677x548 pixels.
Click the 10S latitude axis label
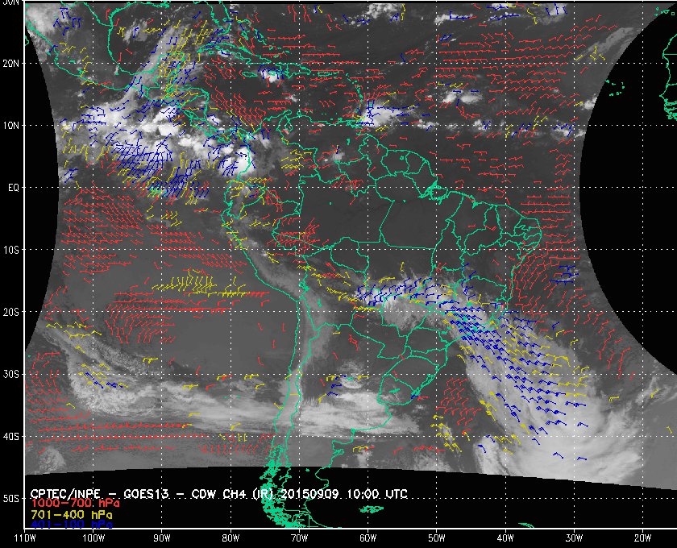coord(10,250)
